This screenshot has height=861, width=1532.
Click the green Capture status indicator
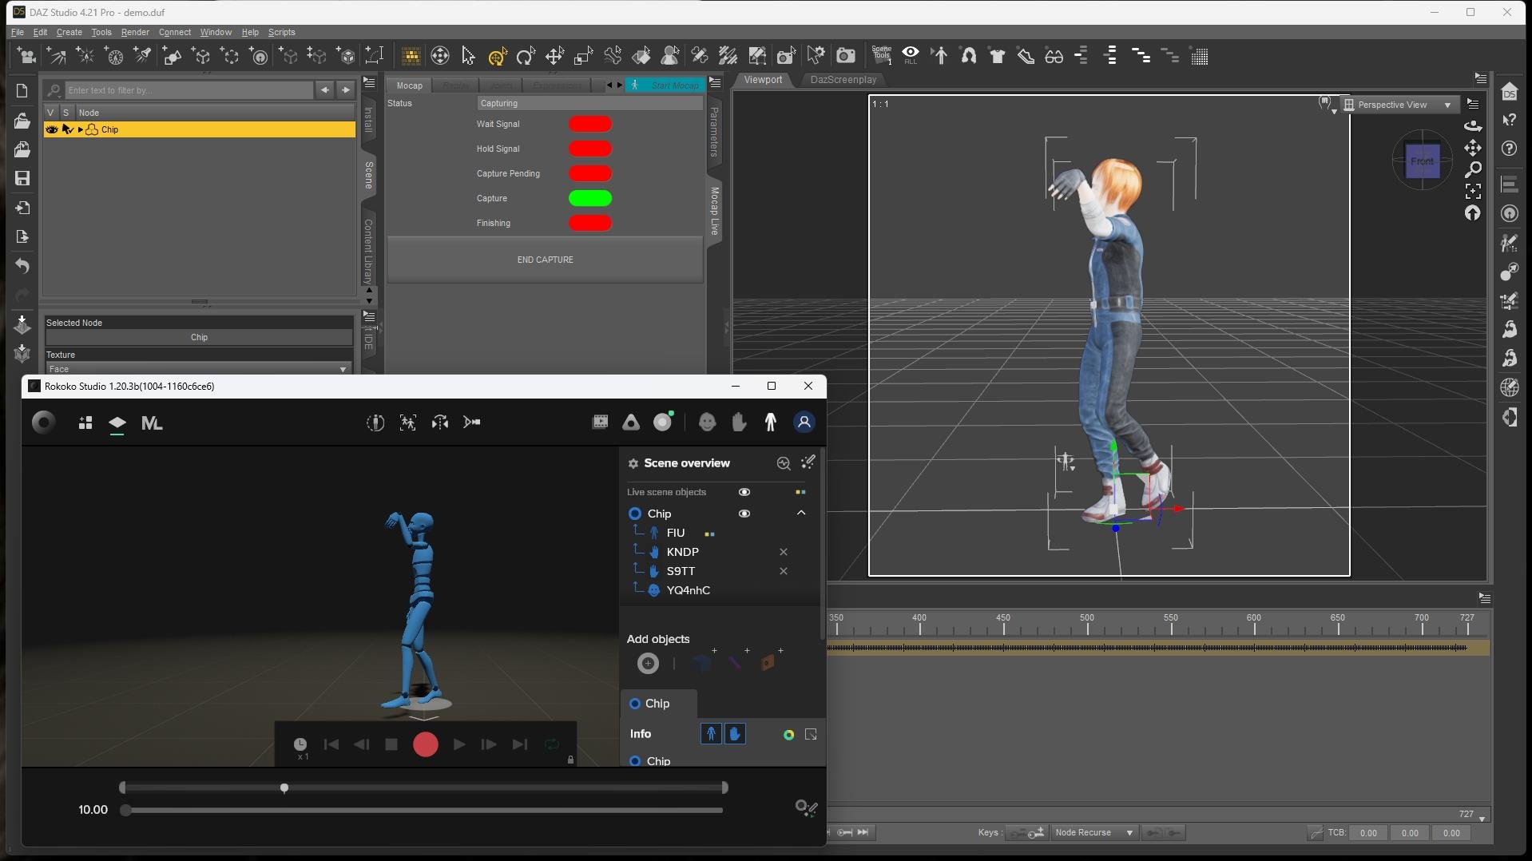pyautogui.click(x=589, y=198)
